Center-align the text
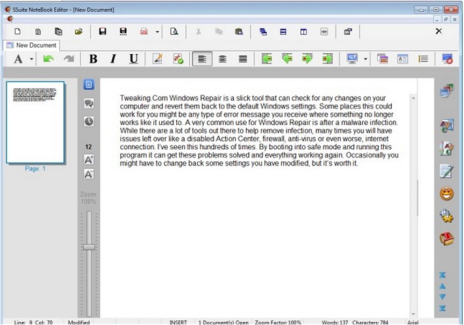464x325 pixels. coord(223,59)
